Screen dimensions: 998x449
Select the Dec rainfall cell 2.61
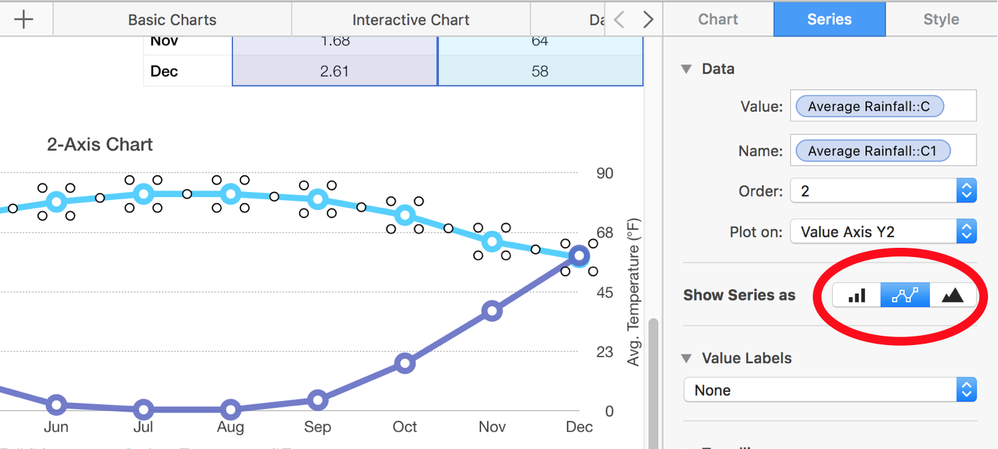pos(334,71)
